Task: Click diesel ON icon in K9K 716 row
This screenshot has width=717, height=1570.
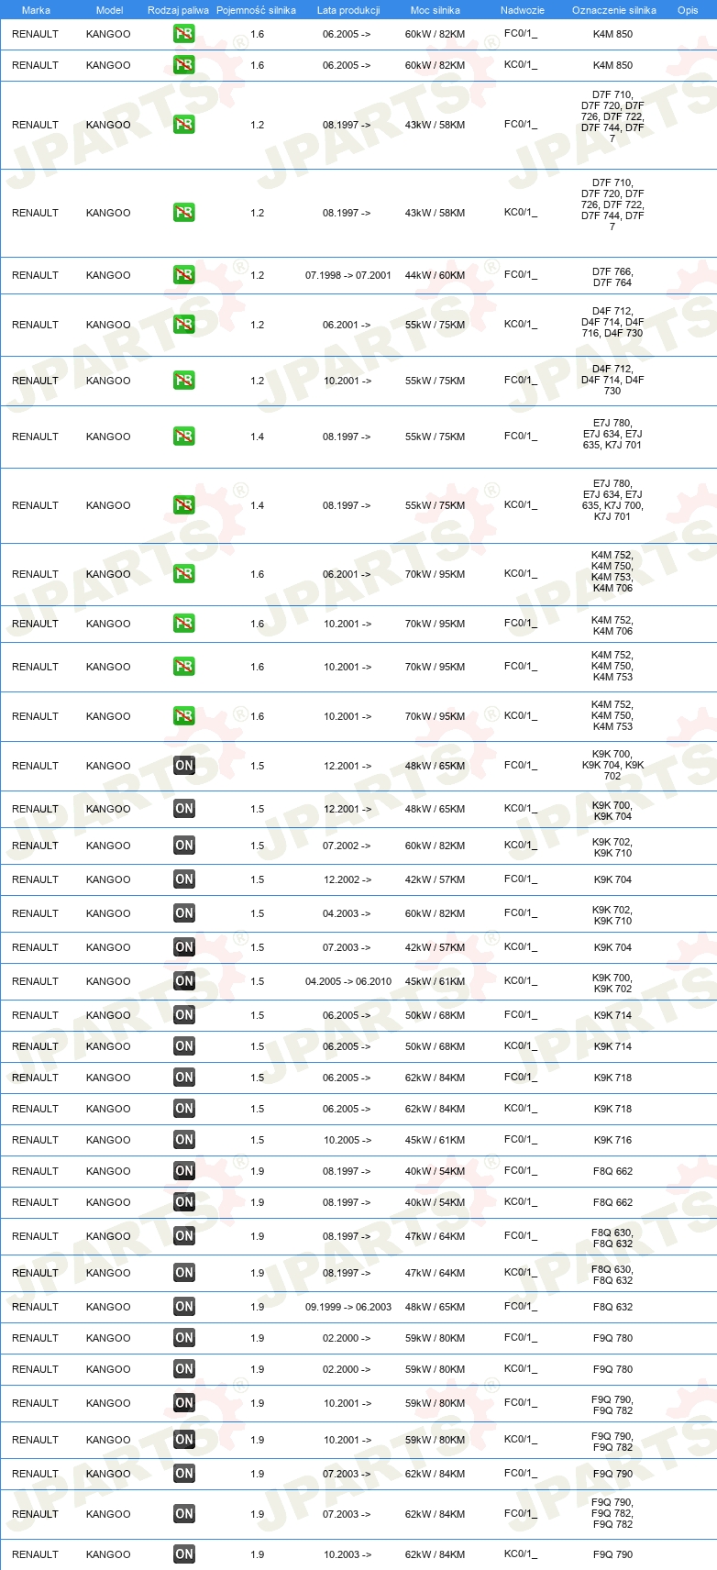Action: point(184,1140)
